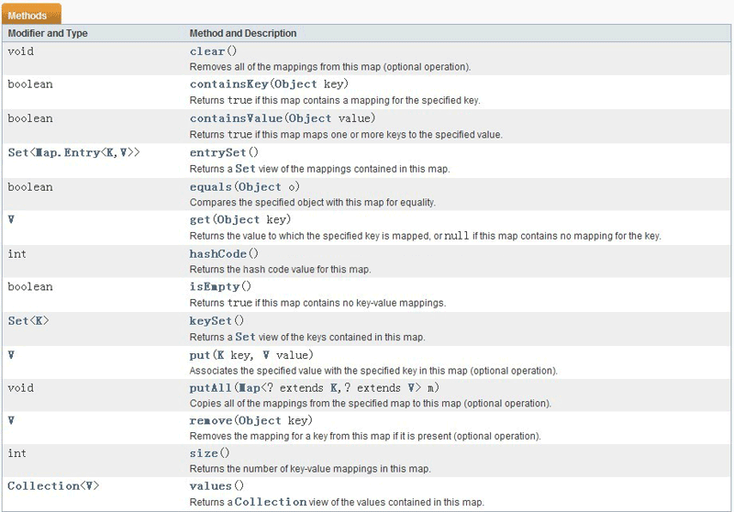
Task: Click Set link in keySet description
Action: (x=245, y=337)
